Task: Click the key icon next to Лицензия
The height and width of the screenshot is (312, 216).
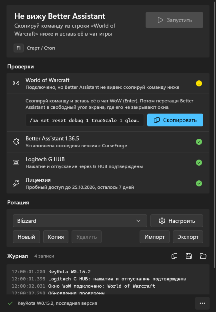Action: (16, 183)
